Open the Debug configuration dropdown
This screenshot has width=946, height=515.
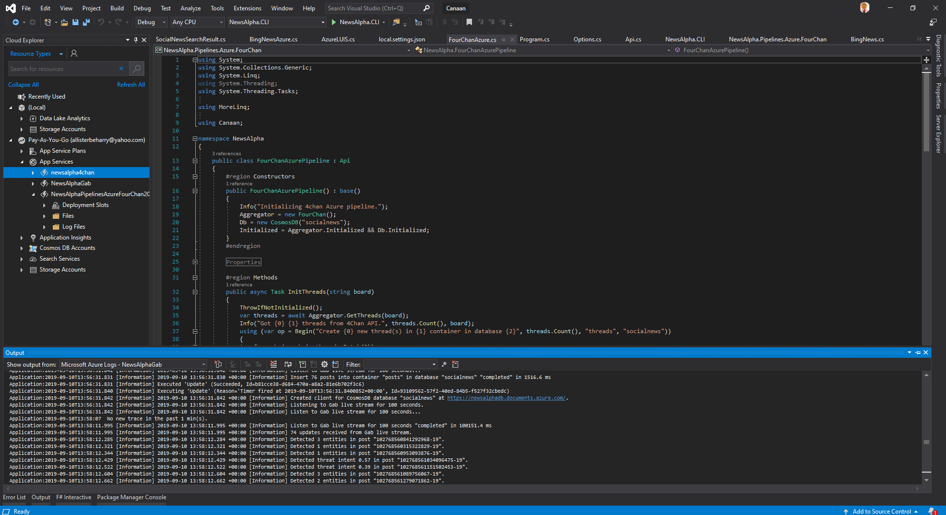point(151,22)
